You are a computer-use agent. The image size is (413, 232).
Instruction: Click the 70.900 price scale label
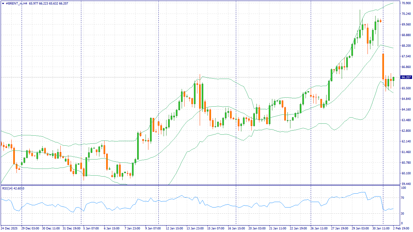[406, 3]
